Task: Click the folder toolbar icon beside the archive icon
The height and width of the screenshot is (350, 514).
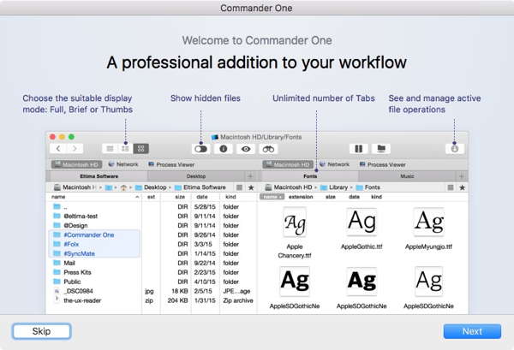Action: (x=381, y=149)
